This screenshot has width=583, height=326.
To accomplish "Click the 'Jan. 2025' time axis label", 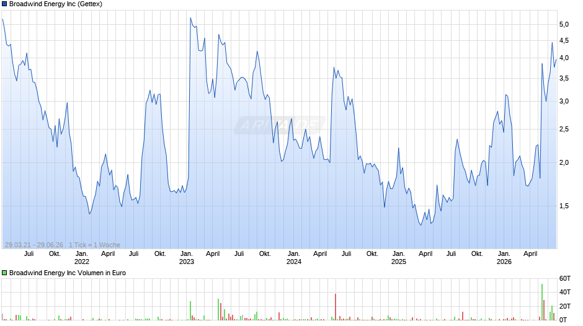I will point(399,258).
